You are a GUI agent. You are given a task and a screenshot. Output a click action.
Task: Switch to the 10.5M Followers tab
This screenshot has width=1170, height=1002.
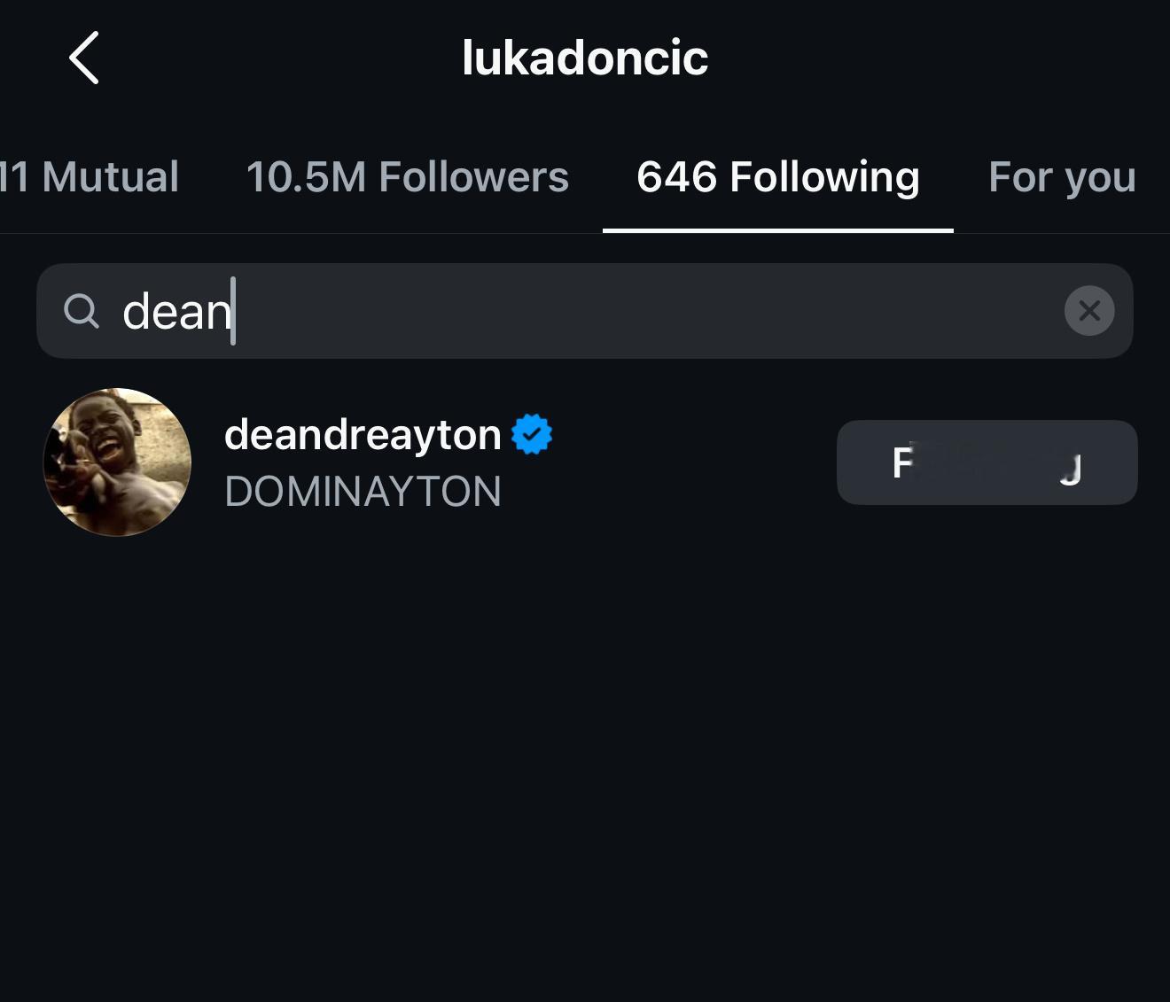408,176
